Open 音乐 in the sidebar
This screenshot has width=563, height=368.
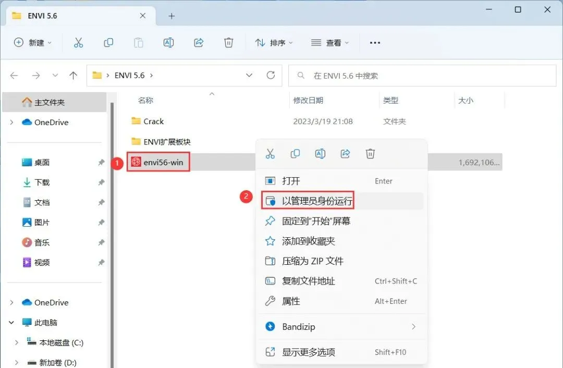[x=42, y=242]
